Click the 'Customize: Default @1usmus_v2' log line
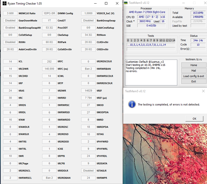Image resolution: width=207 pixels, height=184 pixels. pyautogui.click(x=145, y=62)
